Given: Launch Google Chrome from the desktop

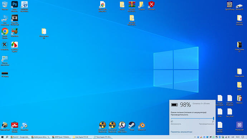Looking at the screenshot, I should [5, 33].
